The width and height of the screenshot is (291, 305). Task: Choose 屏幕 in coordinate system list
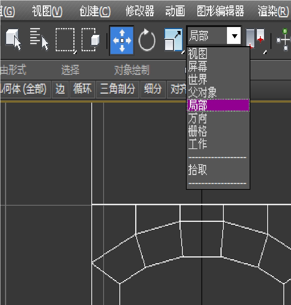coord(218,66)
